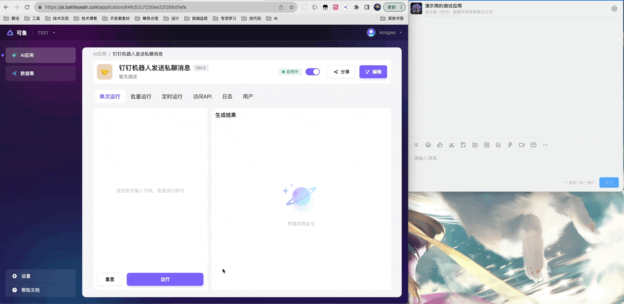
Task: Open 帮助文档 in the sidebar
Action: pyautogui.click(x=41, y=290)
